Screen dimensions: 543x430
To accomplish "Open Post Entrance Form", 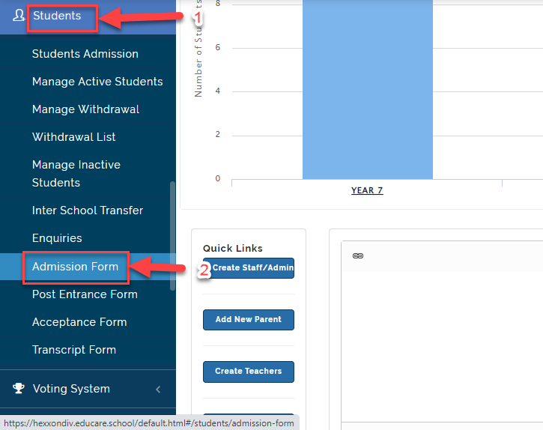I will tap(85, 294).
